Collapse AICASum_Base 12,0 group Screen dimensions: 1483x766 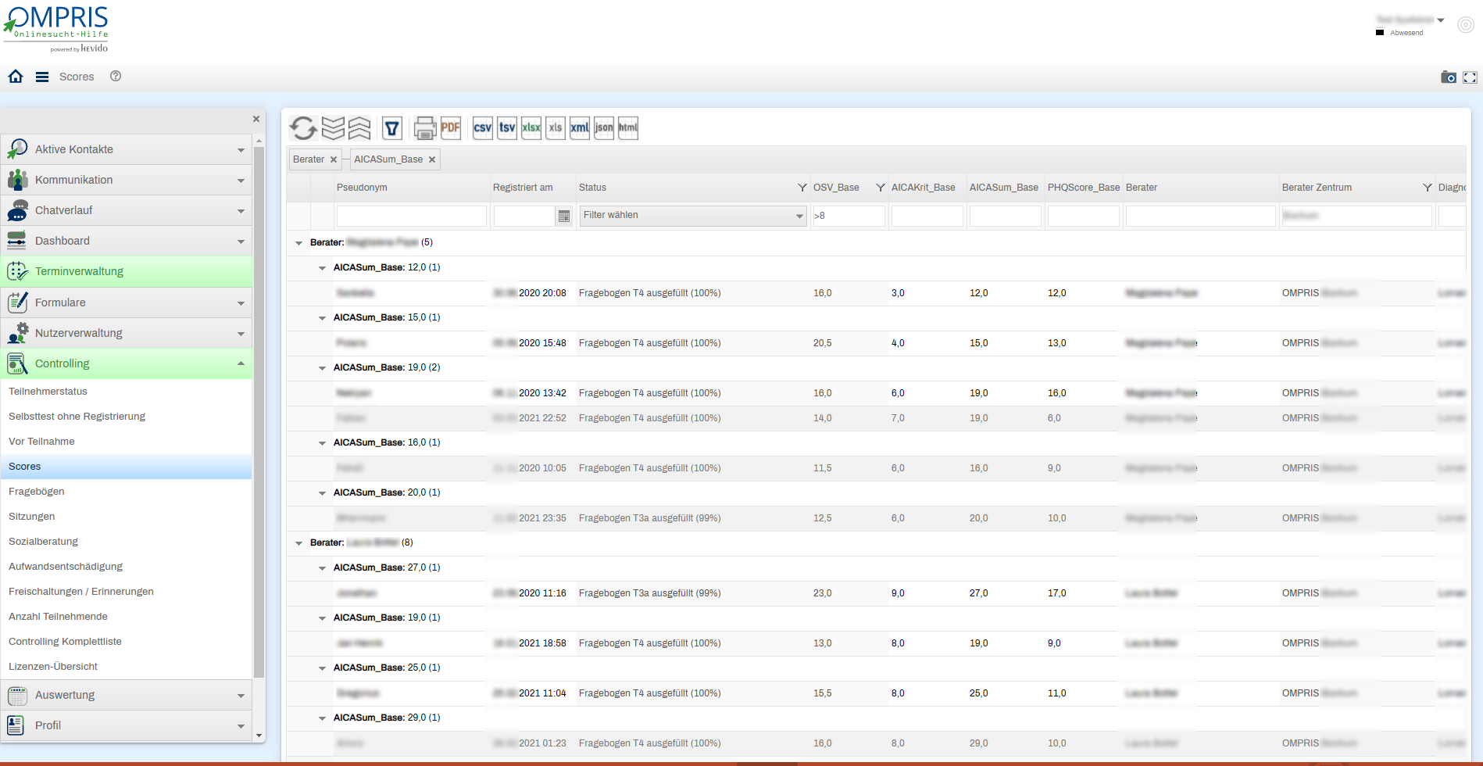pyautogui.click(x=322, y=268)
